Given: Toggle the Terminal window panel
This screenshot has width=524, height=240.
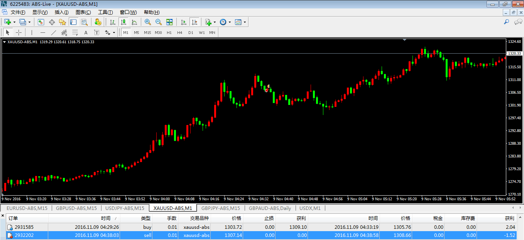Looking at the screenshot, I should (73, 22).
